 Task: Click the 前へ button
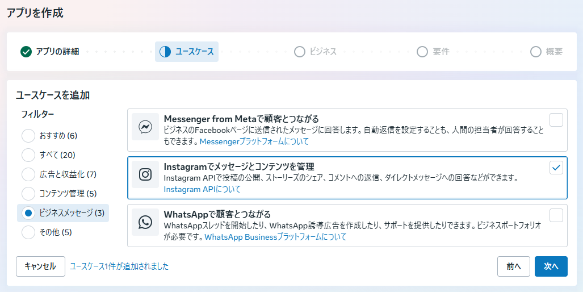coord(514,266)
